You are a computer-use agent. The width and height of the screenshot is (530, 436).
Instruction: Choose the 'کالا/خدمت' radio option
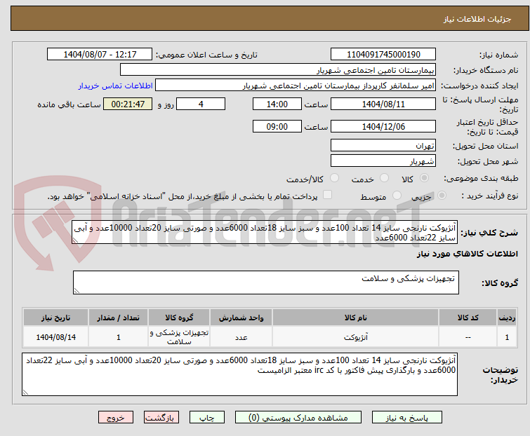tap(334, 179)
